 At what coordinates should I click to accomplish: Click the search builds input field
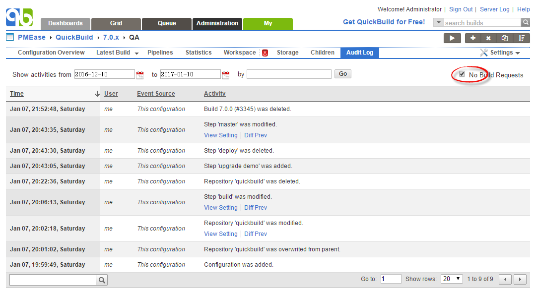click(482, 22)
